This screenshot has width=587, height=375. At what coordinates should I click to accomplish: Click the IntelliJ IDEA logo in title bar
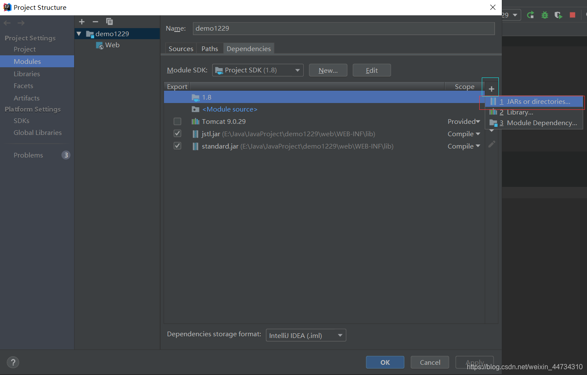[x=7, y=7]
